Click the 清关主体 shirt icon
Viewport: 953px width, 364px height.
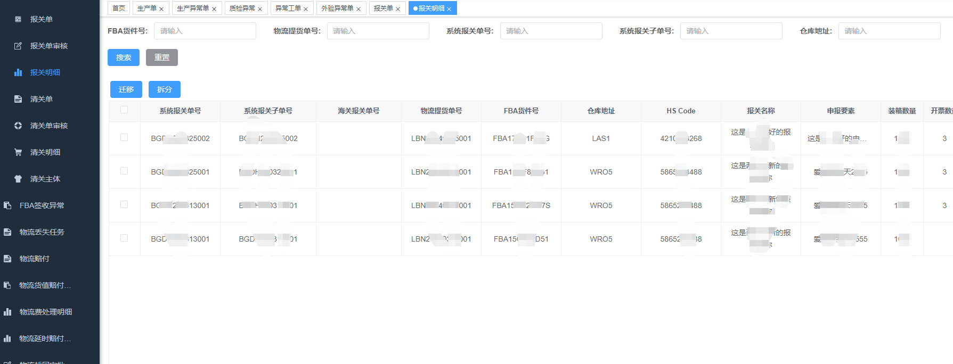pos(18,179)
